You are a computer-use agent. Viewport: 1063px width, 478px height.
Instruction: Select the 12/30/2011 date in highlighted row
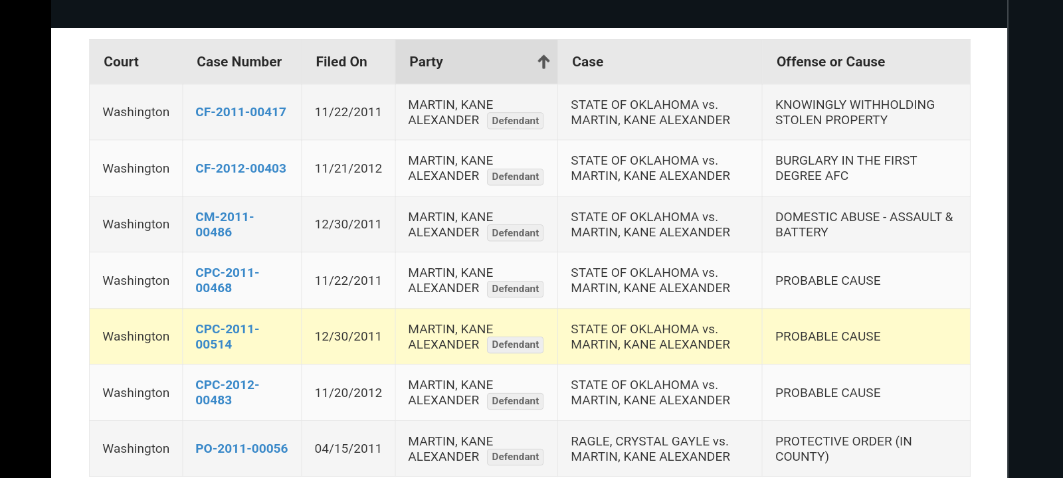click(x=348, y=337)
